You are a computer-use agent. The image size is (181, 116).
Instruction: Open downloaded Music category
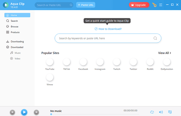tap(16, 53)
